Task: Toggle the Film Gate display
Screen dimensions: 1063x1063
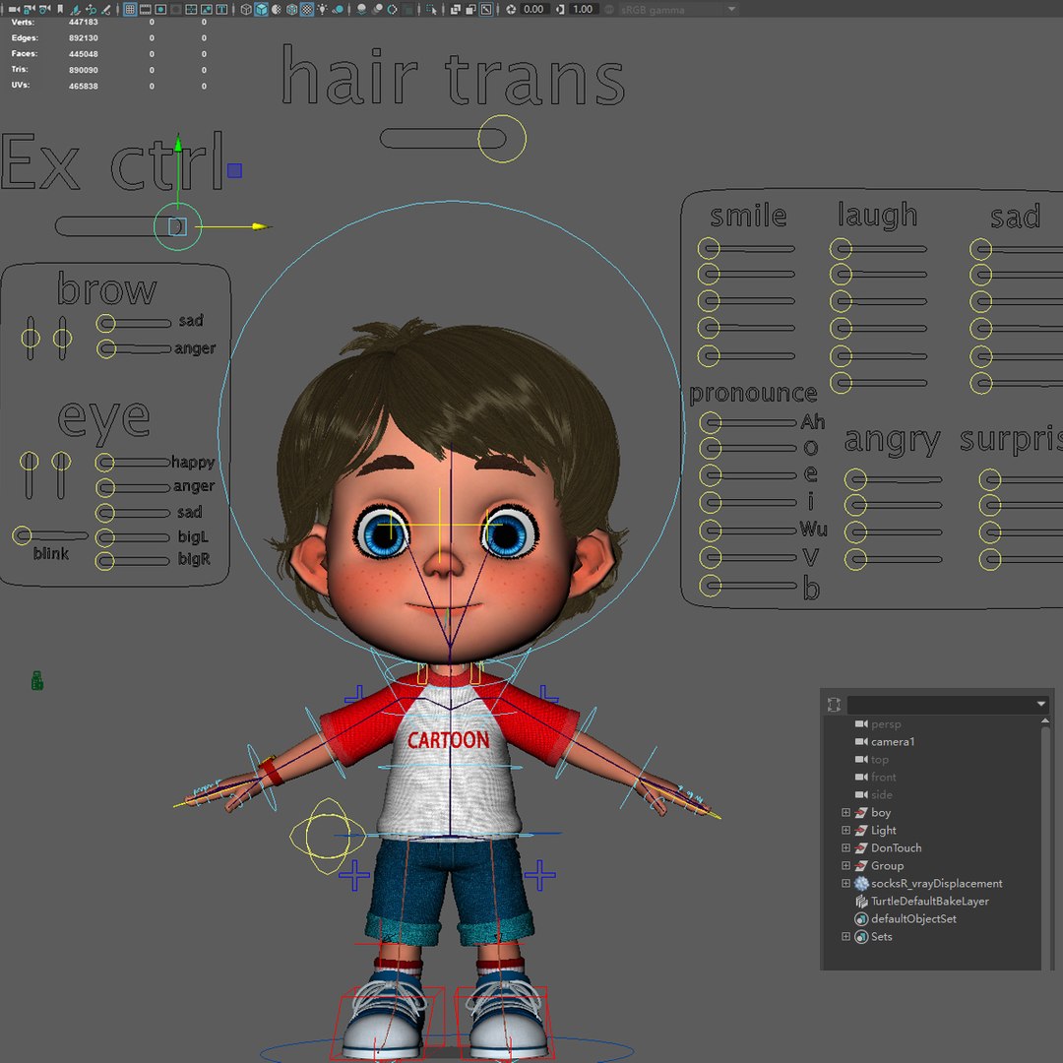Action: (145, 10)
